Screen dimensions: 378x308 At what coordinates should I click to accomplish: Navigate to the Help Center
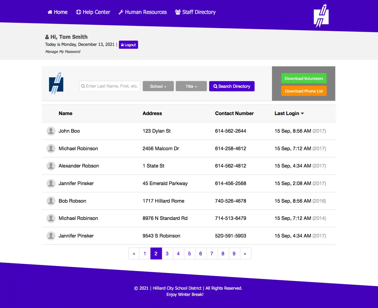click(93, 12)
